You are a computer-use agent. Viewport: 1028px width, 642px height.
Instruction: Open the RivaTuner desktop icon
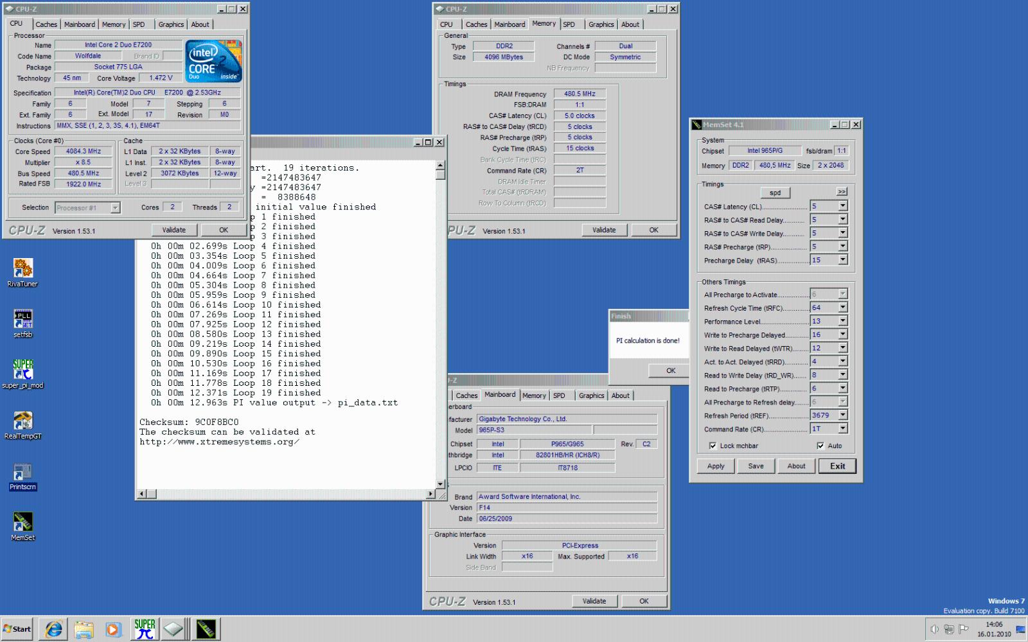[22, 272]
